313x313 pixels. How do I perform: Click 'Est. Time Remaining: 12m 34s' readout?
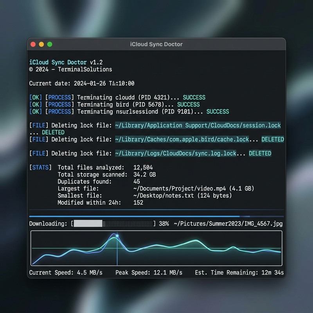pyautogui.click(x=239, y=273)
